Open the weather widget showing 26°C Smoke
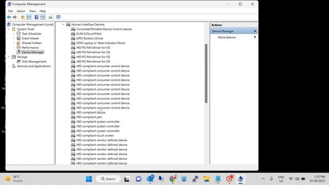 (x=14, y=179)
